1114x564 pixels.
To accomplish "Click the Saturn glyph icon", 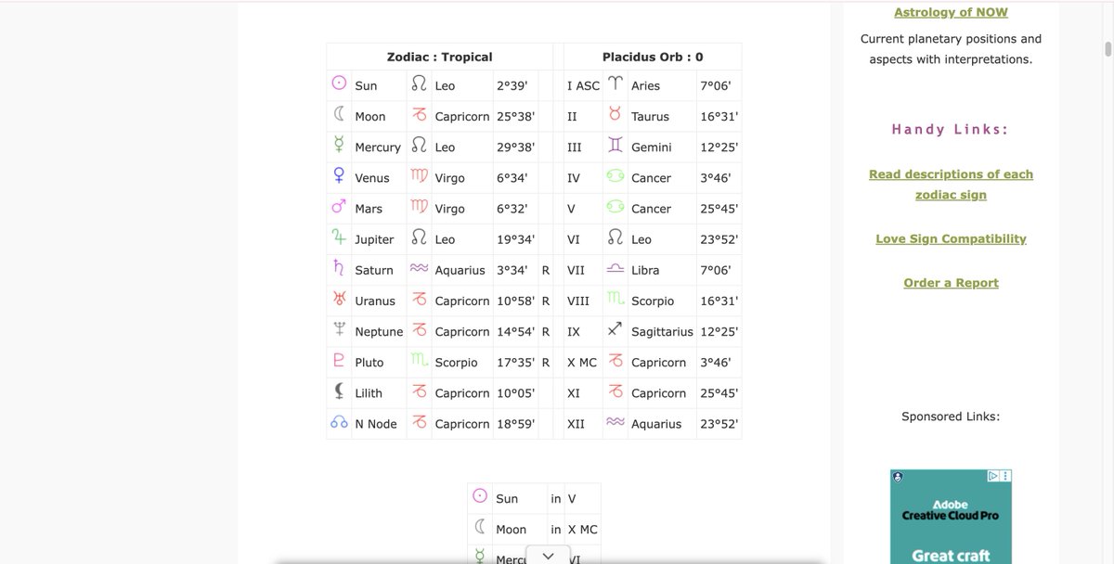I will pos(340,269).
